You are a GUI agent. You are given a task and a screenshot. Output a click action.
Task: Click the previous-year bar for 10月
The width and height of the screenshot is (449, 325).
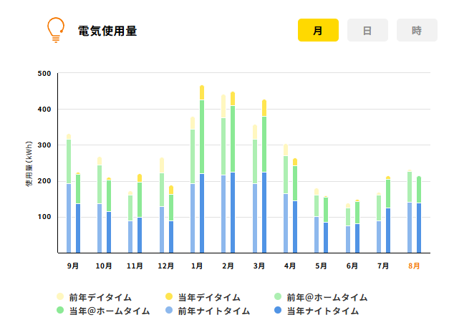[x=100, y=205]
